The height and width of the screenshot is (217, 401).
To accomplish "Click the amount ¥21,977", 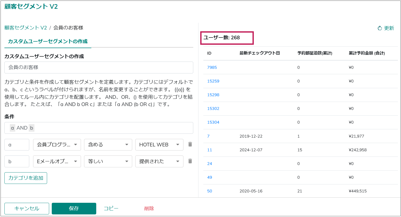I will 357,136.
